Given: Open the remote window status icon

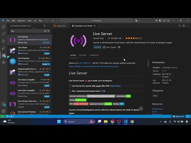Looking at the screenshot, I should (x=2, y=116).
